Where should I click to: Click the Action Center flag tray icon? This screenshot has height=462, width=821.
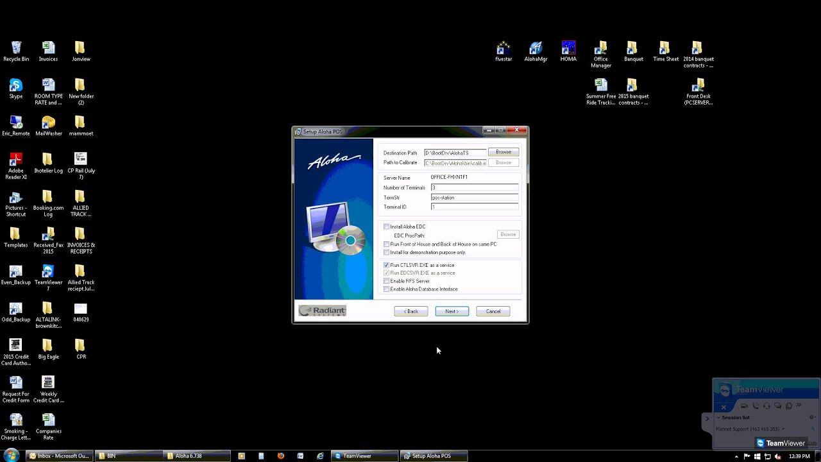coord(747,456)
